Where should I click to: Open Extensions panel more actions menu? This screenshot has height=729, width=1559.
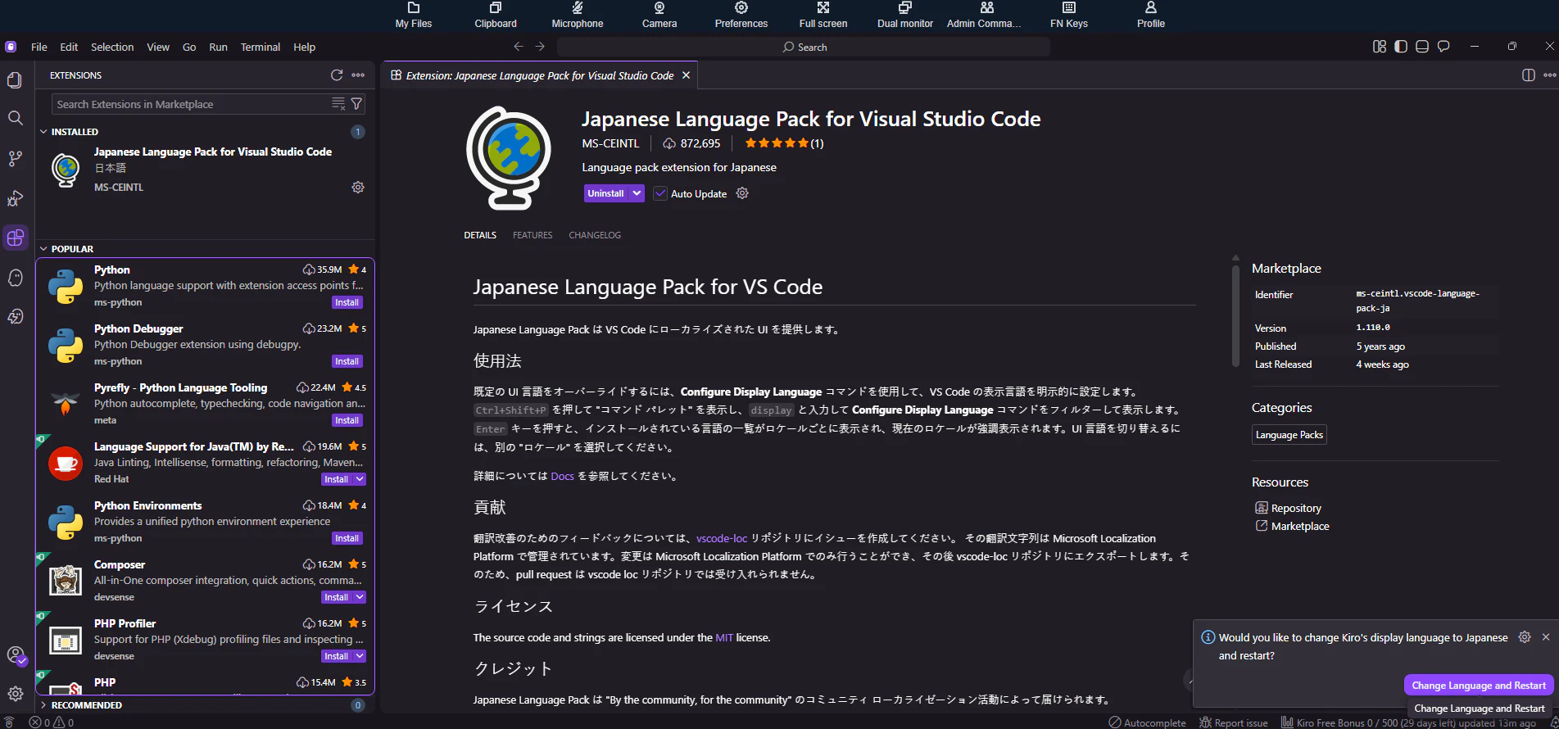tap(358, 75)
